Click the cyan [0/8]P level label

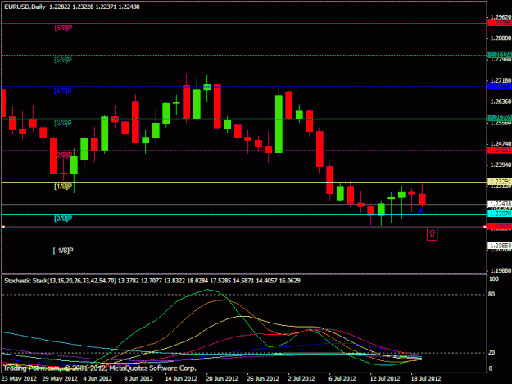click(x=63, y=219)
